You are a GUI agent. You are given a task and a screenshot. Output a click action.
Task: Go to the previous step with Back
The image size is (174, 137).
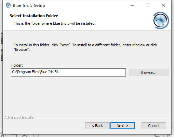[x=97, y=126]
